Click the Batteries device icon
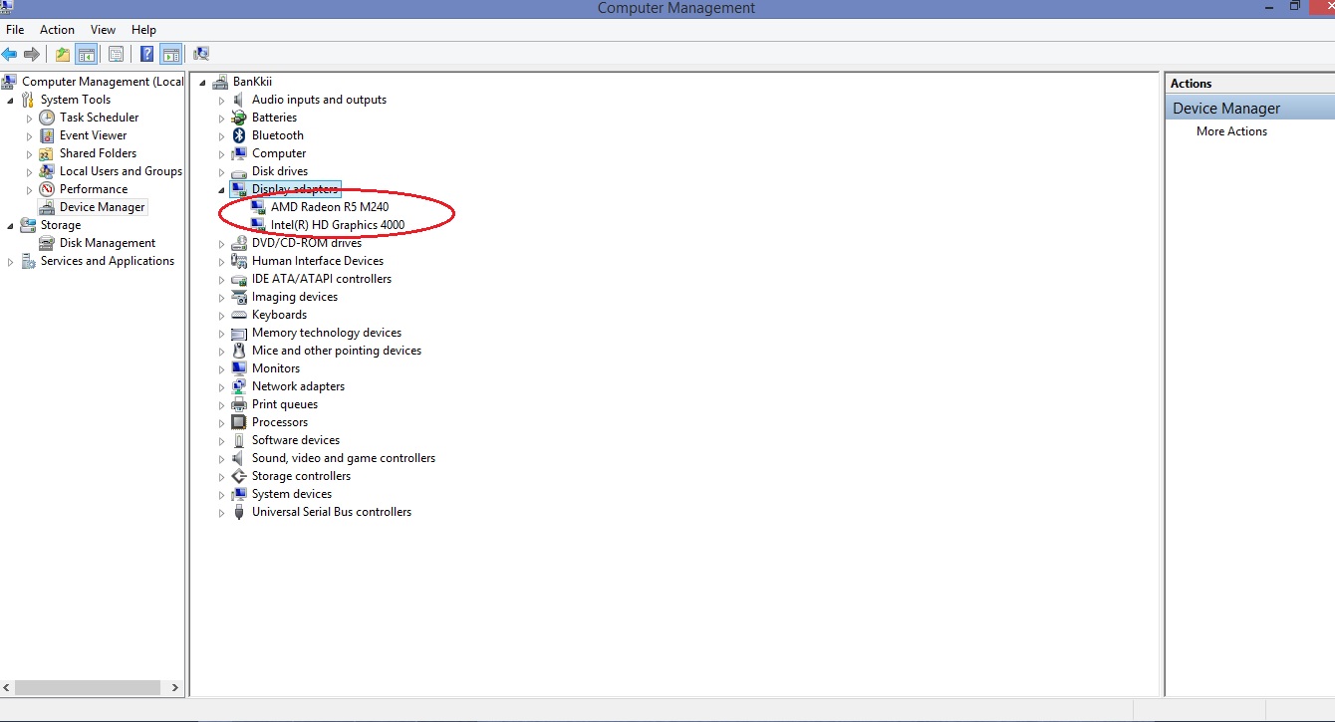Viewport: 1335px width, 722px height. pyautogui.click(x=239, y=118)
